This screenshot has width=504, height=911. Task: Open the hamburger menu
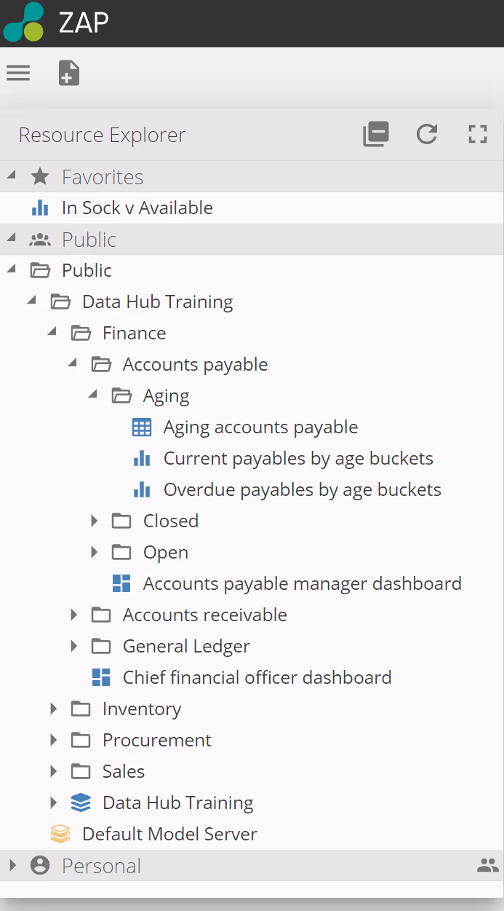18,73
